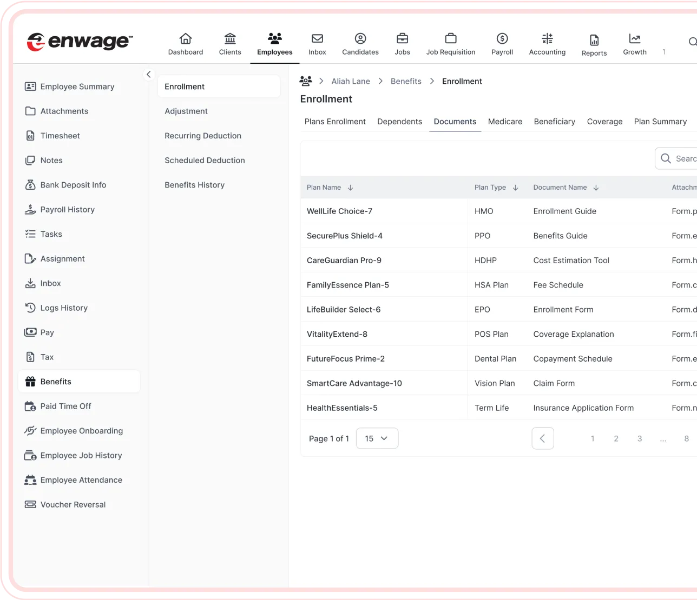
Task: Open Accounting calculator icon
Action: (547, 39)
